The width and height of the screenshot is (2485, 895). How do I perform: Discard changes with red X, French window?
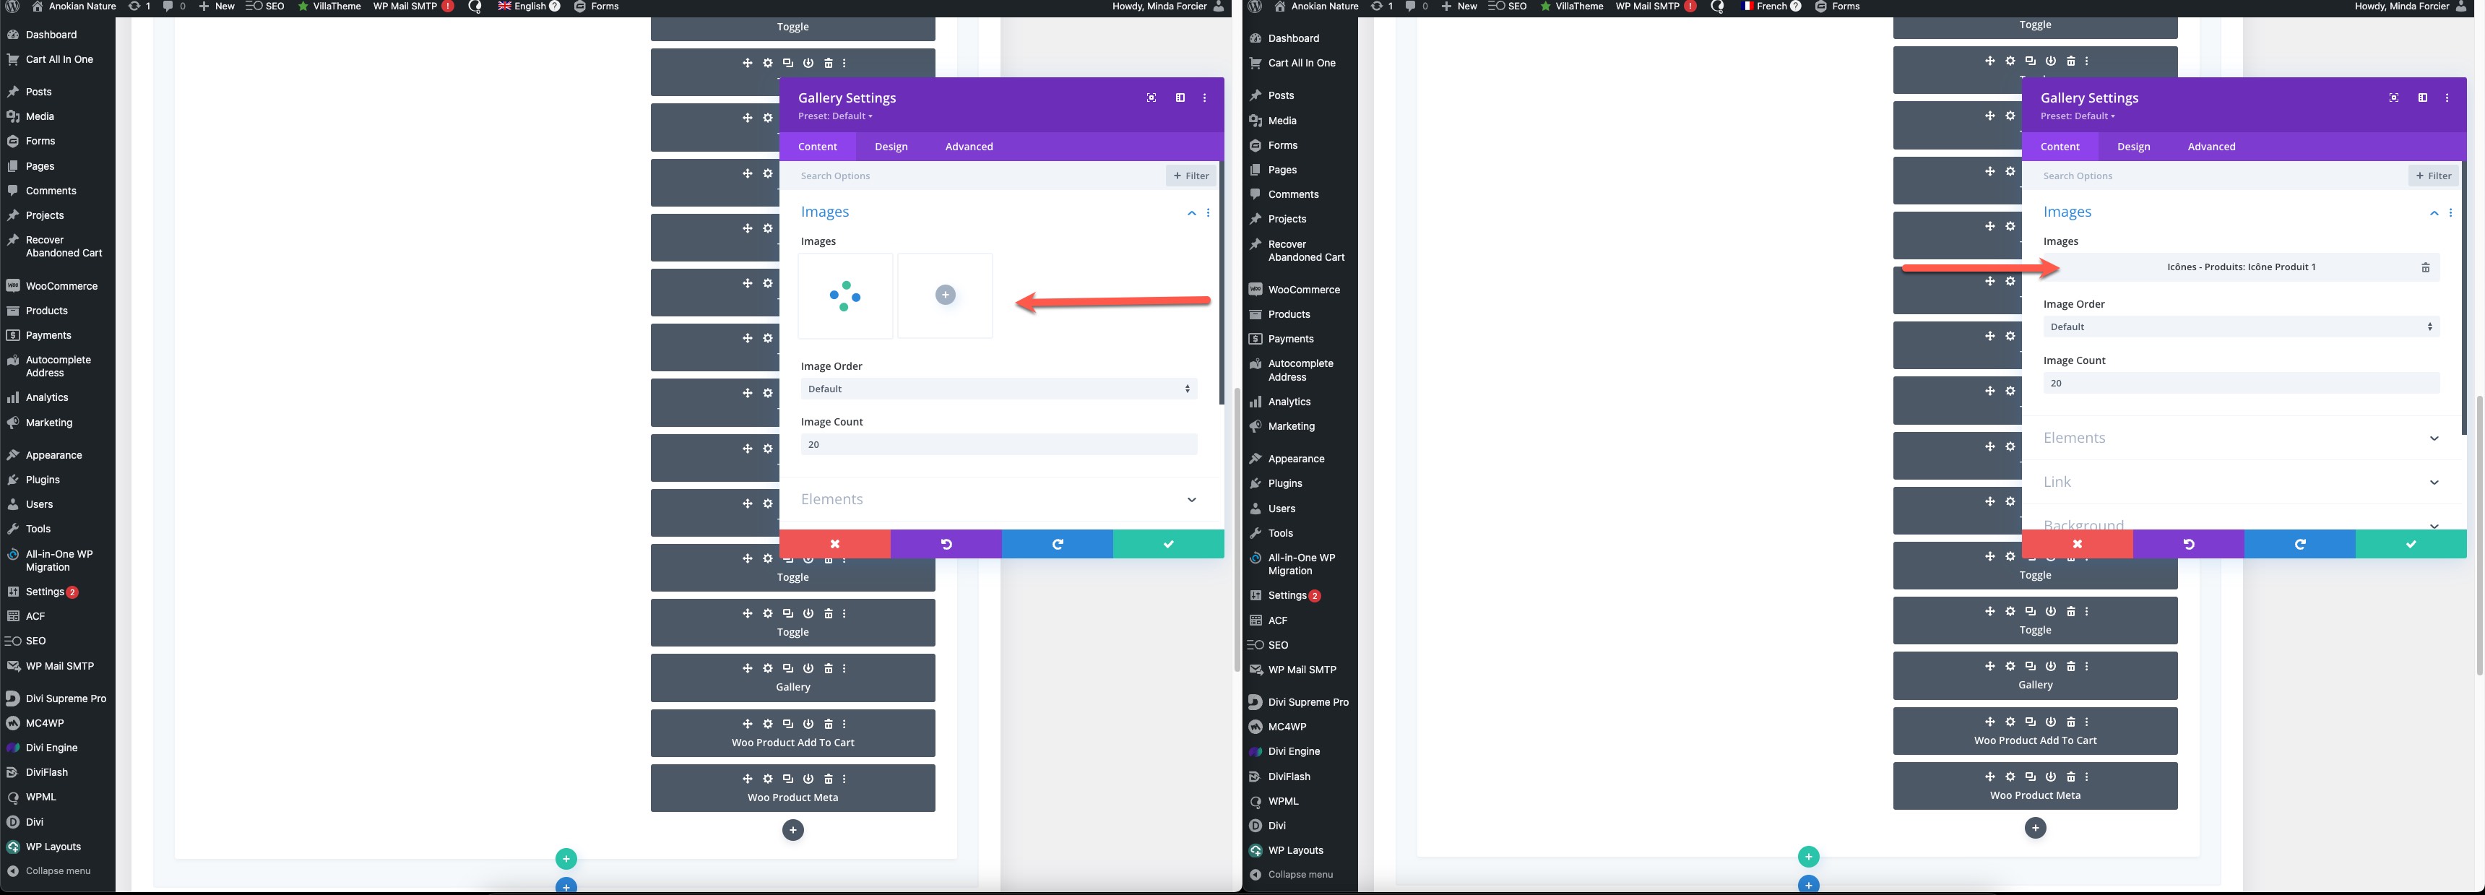(2077, 544)
